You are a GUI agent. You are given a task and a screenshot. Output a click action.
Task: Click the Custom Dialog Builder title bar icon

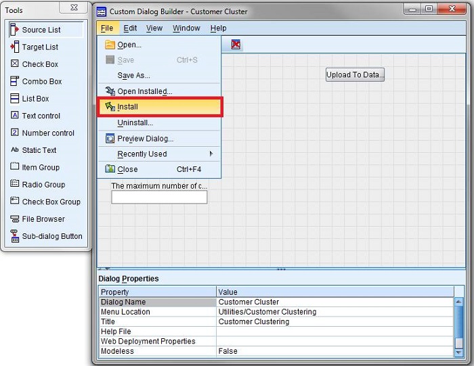(x=102, y=12)
